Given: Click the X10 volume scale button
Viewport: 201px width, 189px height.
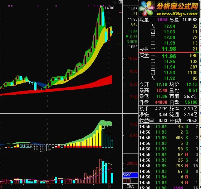Looking at the screenshot, I should (x=127, y=181).
